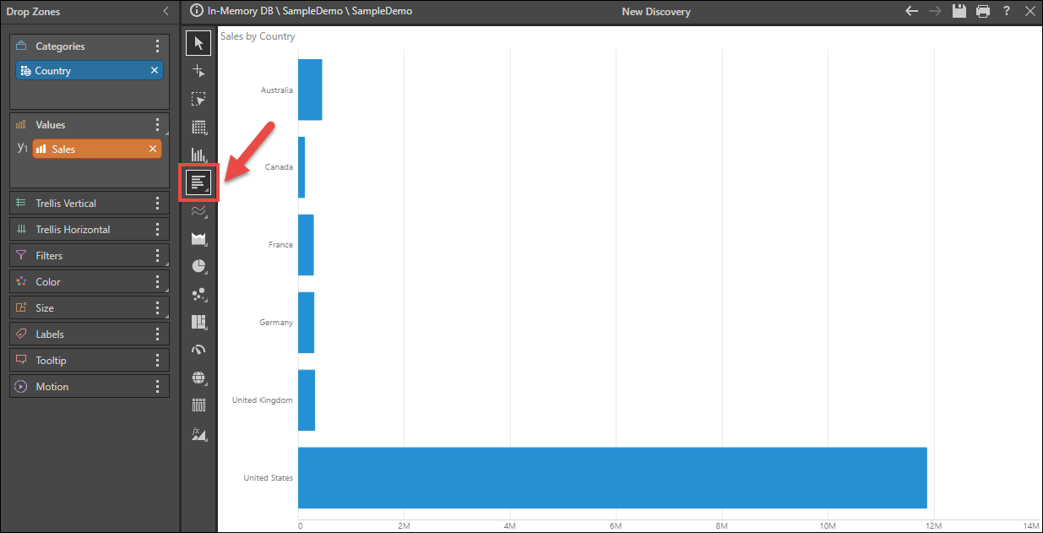Select the area chart visualization icon
Viewport: 1043px width, 533px height.
point(198,238)
